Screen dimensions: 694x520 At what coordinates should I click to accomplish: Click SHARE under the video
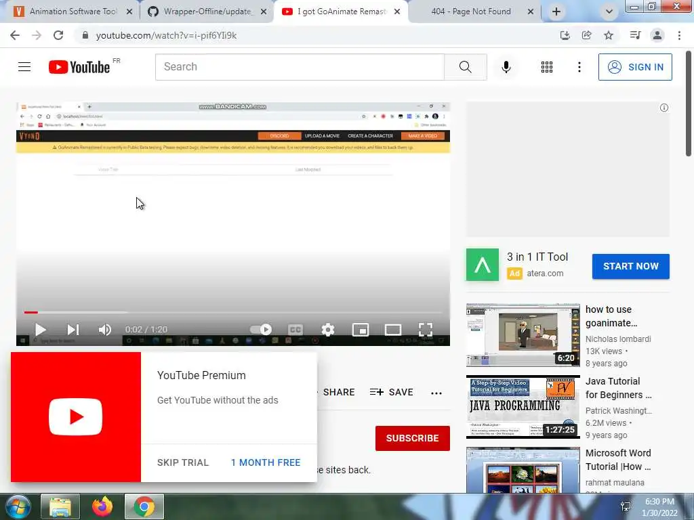[x=339, y=392]
